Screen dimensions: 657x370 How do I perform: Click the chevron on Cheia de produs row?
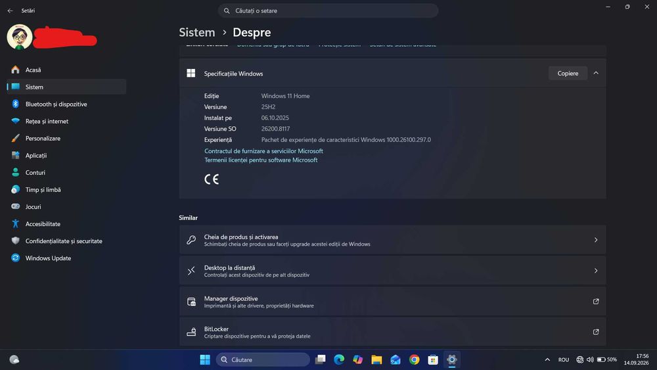point(596,240)
